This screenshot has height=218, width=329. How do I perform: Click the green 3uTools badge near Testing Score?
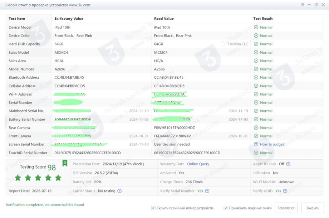(65, 163)
